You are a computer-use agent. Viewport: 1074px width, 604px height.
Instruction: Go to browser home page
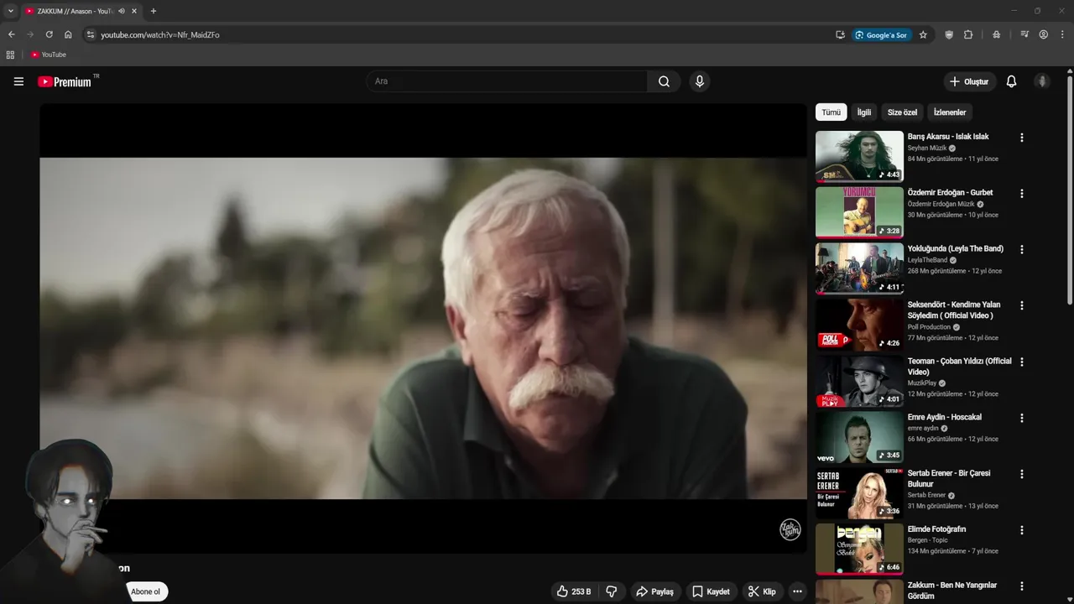coord(68,34)
